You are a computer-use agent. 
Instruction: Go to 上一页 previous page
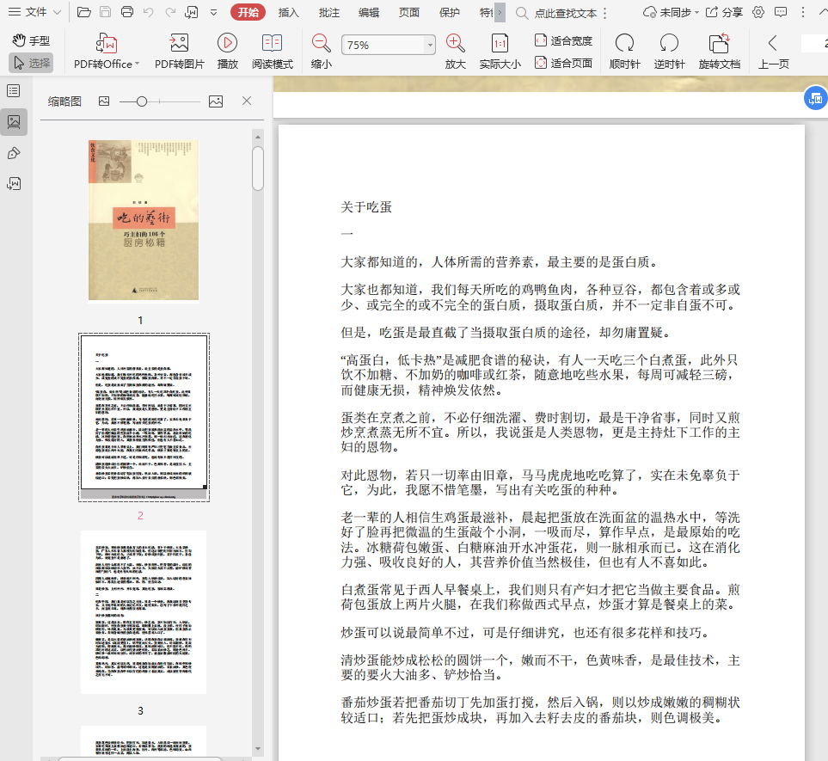[774, 52]
